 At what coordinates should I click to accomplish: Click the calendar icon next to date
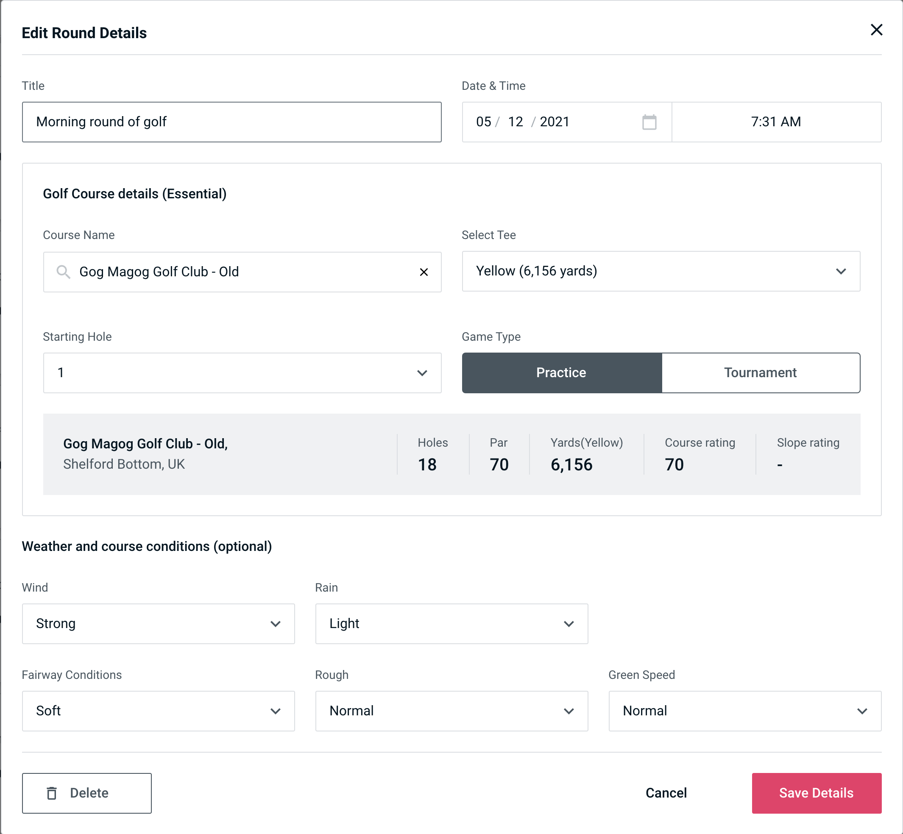649,122
